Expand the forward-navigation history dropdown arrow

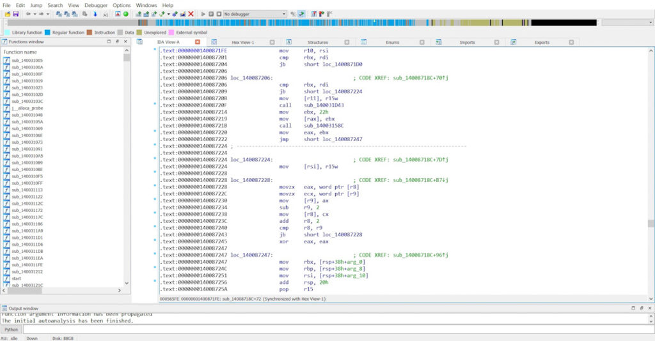click(47, 14)
